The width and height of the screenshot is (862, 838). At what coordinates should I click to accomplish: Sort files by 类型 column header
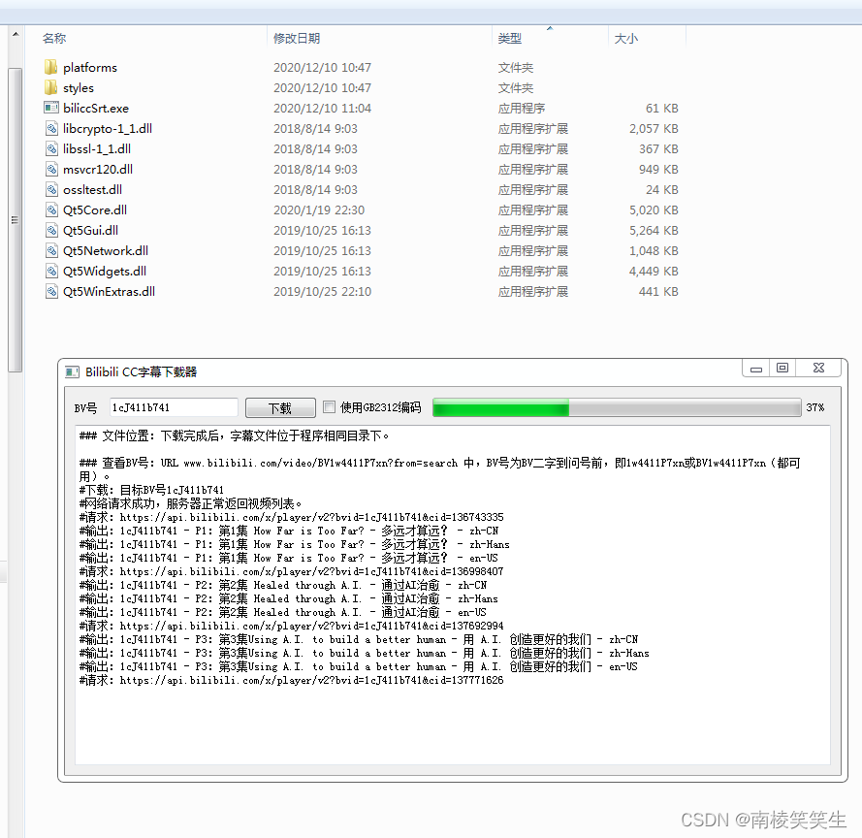coord(510,38)
